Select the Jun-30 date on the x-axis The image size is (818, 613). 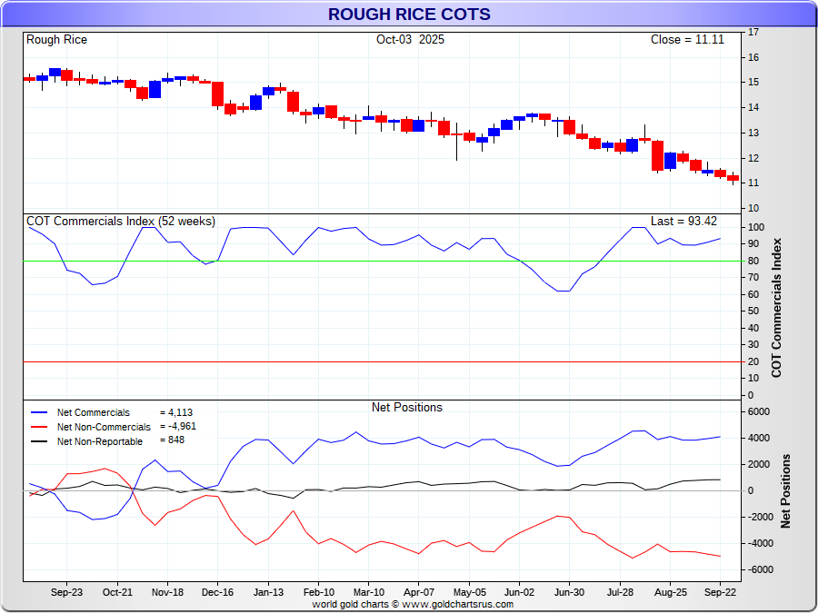[569, 591]
